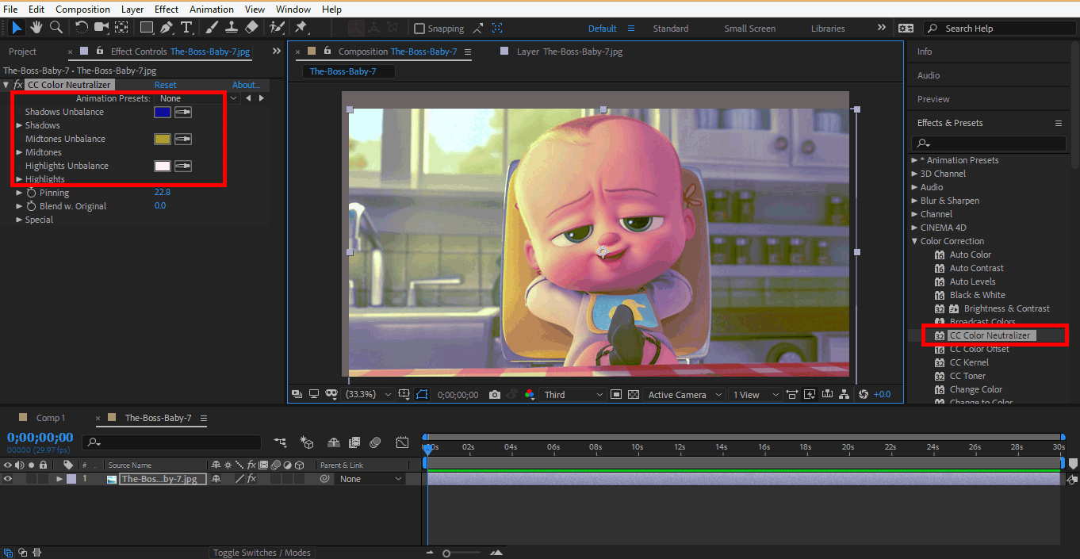Enable the Snapping checkbox
The image size is (1080, 559).
click(419, 29)
